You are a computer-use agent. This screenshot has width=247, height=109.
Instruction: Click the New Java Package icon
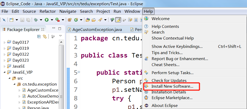pyautogui.click(x=70, y=20)
